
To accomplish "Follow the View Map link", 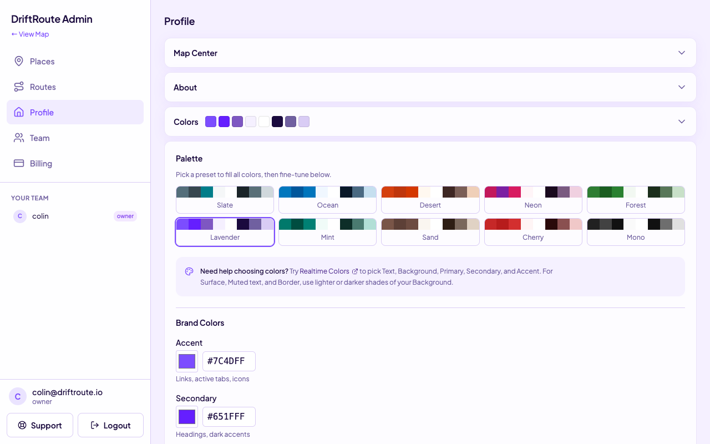I will 30,34.
